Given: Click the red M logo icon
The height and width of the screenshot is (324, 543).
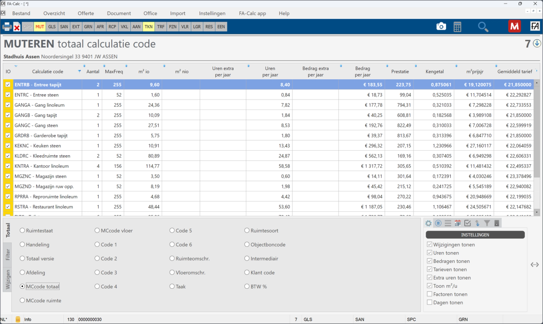Looking at the screenshot, I should click(x=514, y=27).
